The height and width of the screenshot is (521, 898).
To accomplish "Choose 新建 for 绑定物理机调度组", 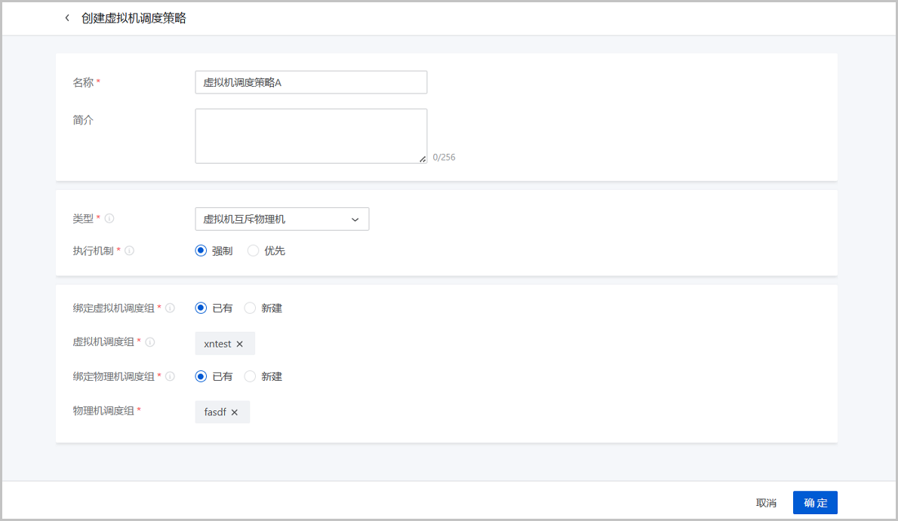I will coord(250,376).
